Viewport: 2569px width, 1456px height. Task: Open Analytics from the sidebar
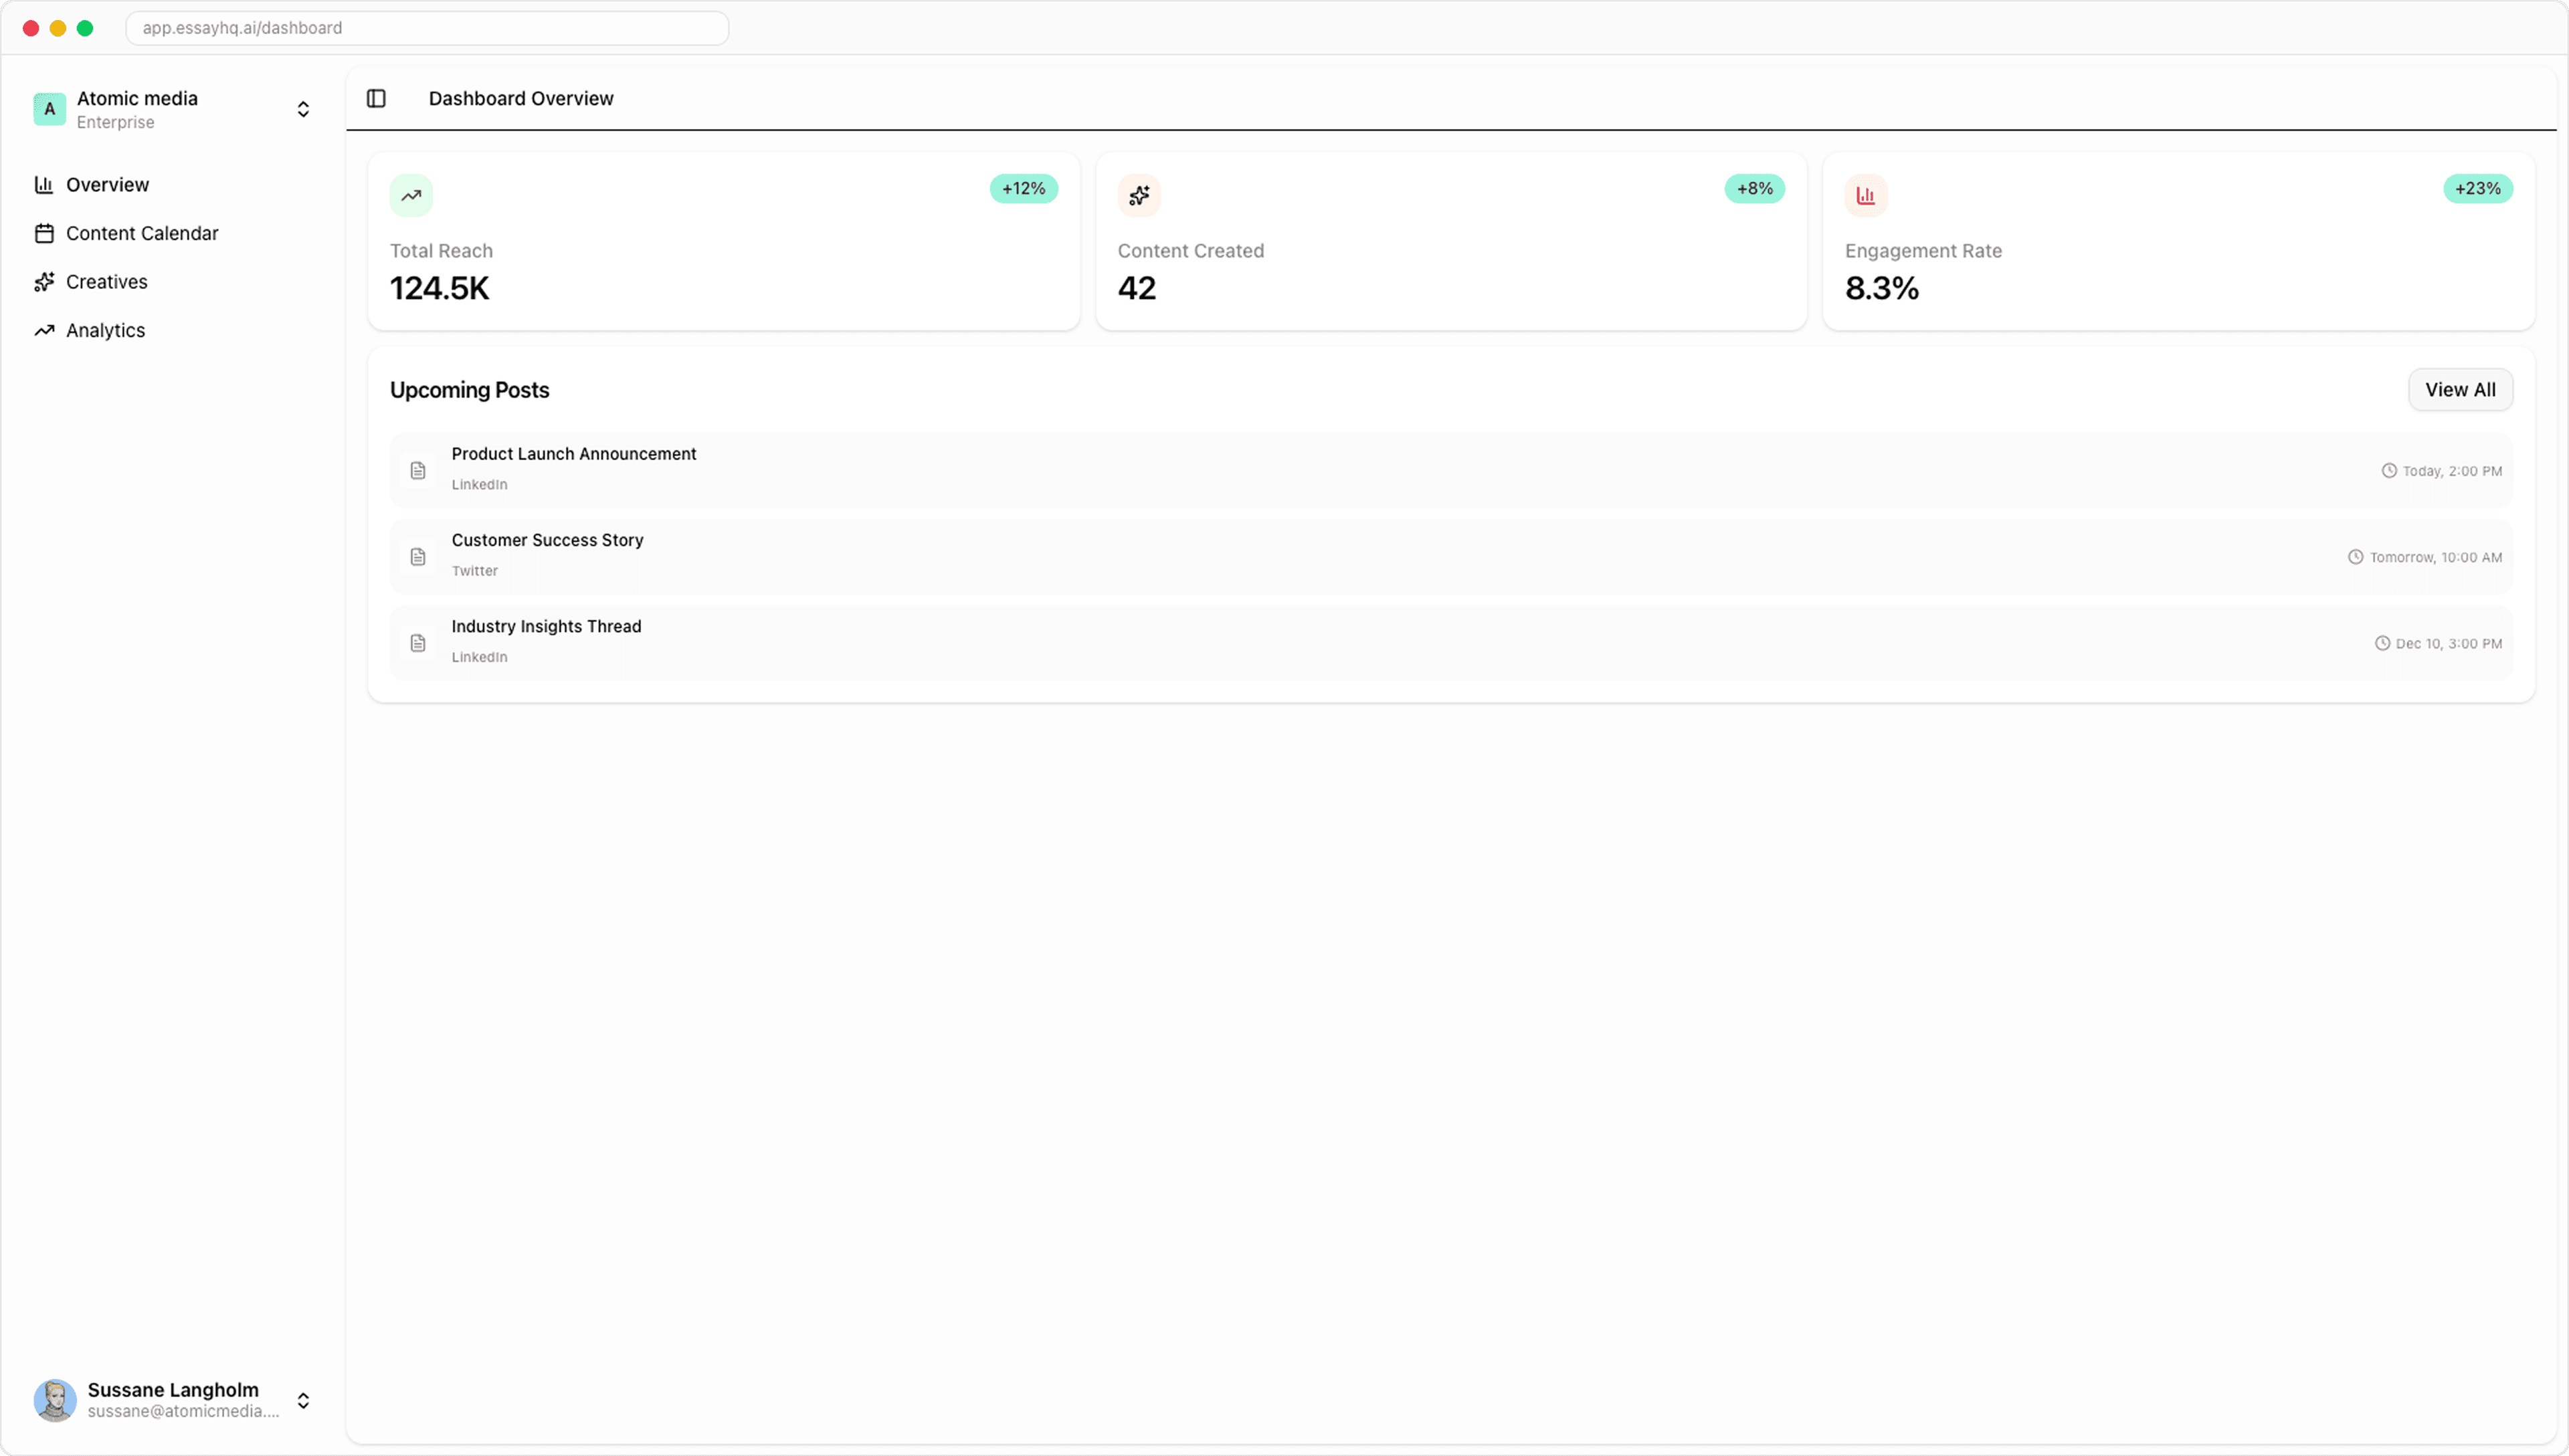(x=105, y=330)
